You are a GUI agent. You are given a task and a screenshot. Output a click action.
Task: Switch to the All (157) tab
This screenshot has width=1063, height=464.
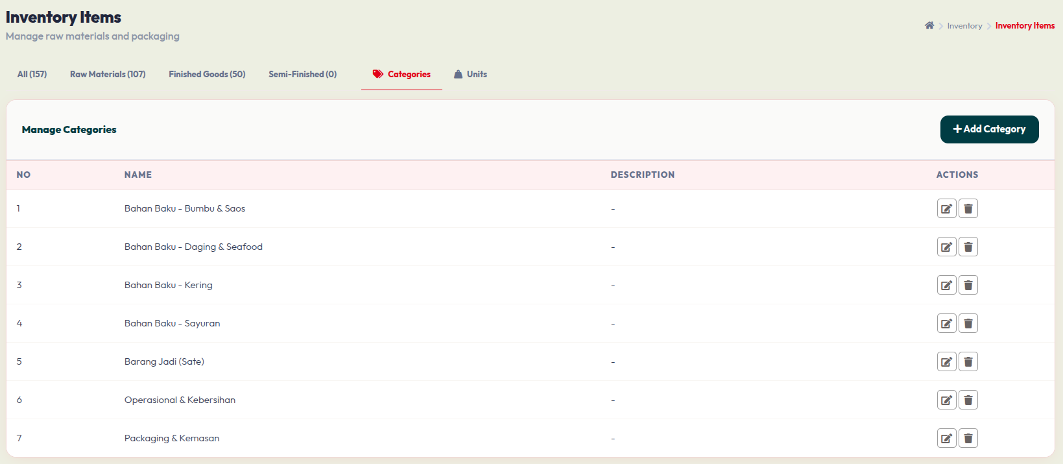pos(32,74)
